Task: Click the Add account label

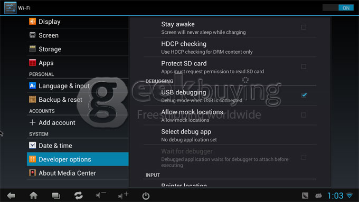Action: pos(57,122)
